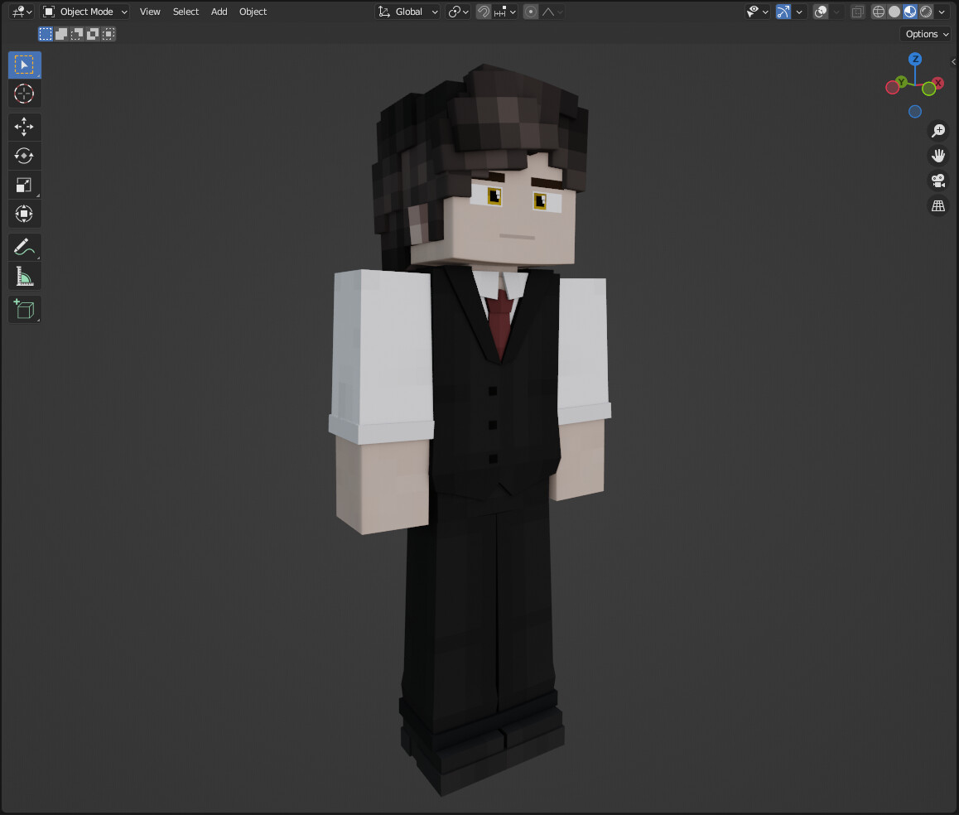Click the Z axis on navigation gizmo
This screenshot has height=815, width=959.
click(x=915, y=59)
